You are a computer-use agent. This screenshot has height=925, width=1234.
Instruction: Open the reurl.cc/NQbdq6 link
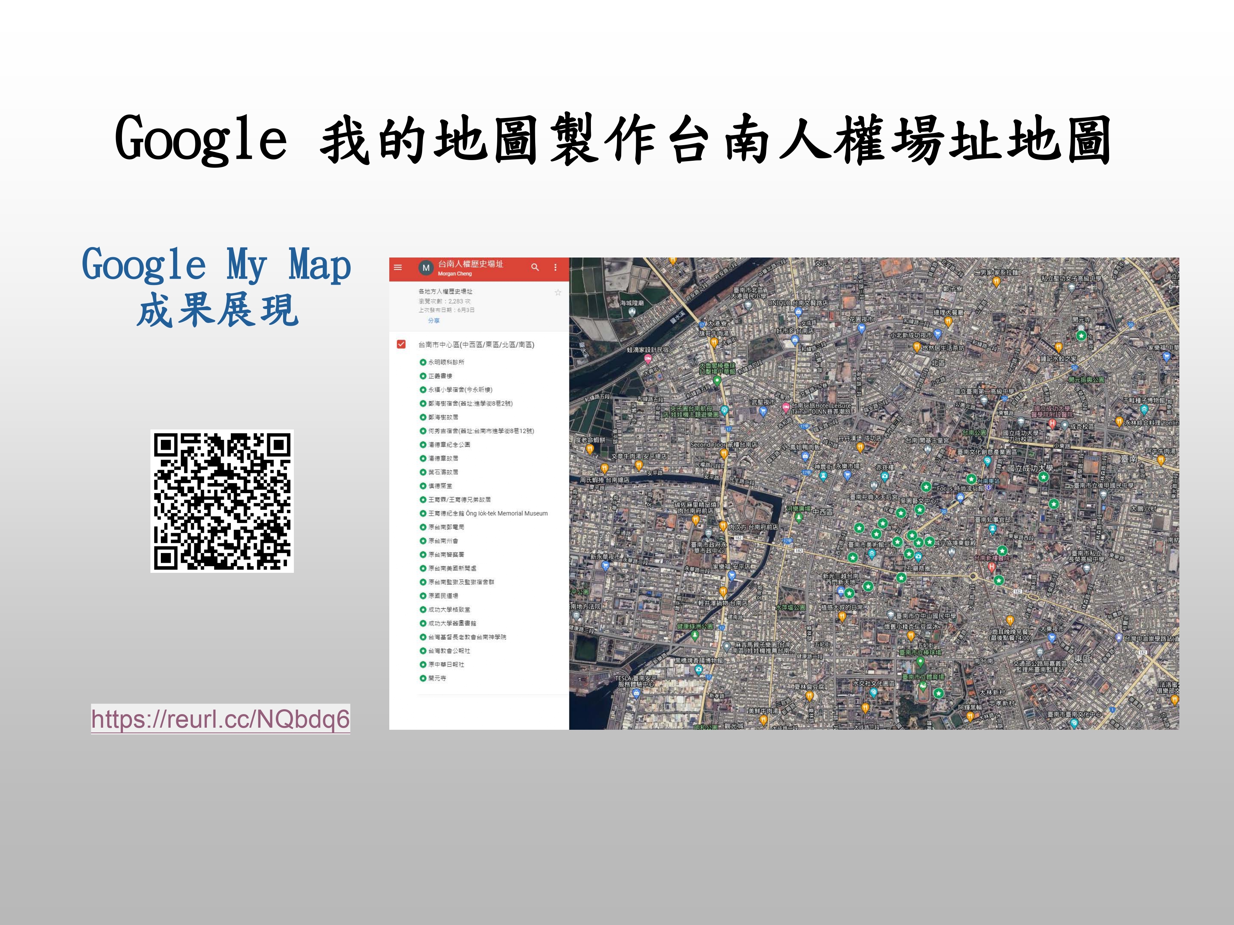click(220, 719)
